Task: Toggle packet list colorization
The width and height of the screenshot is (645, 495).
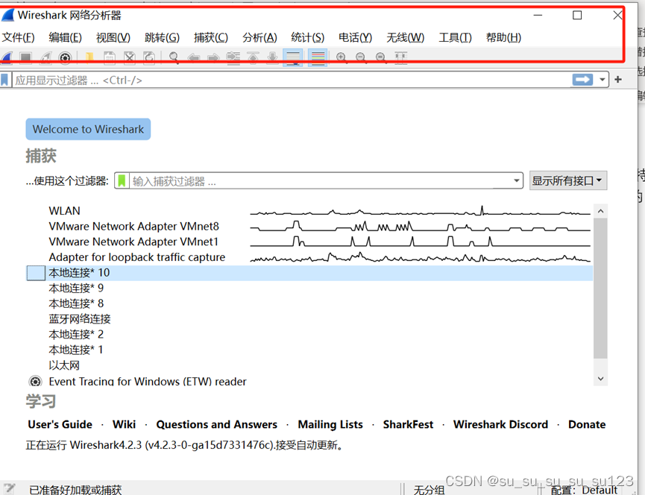Action: point(318,57)
